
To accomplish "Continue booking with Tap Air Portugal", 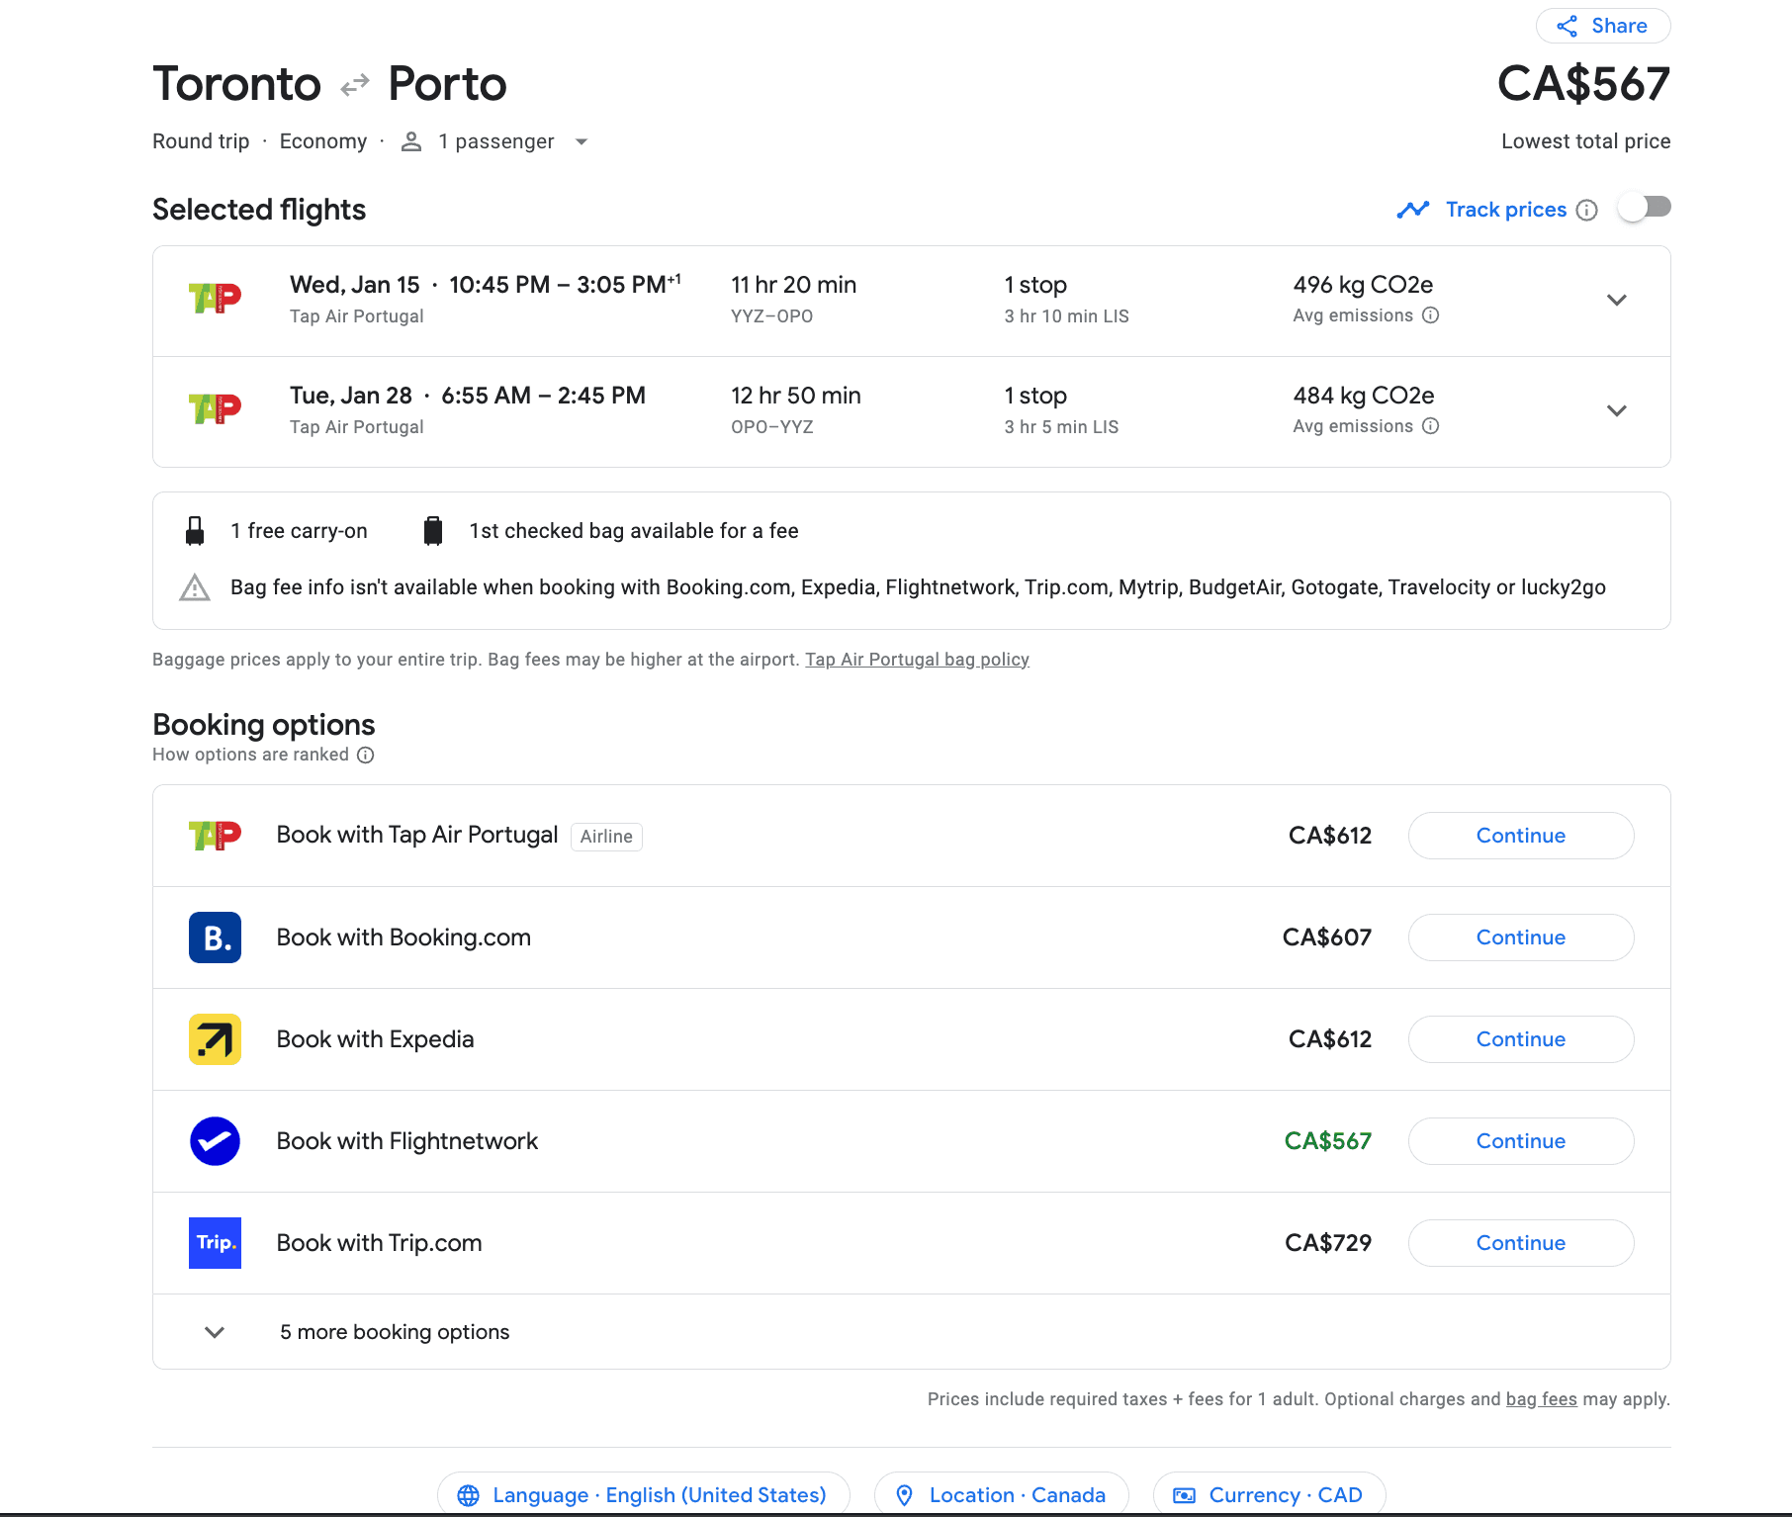I will coord(1521,836).
